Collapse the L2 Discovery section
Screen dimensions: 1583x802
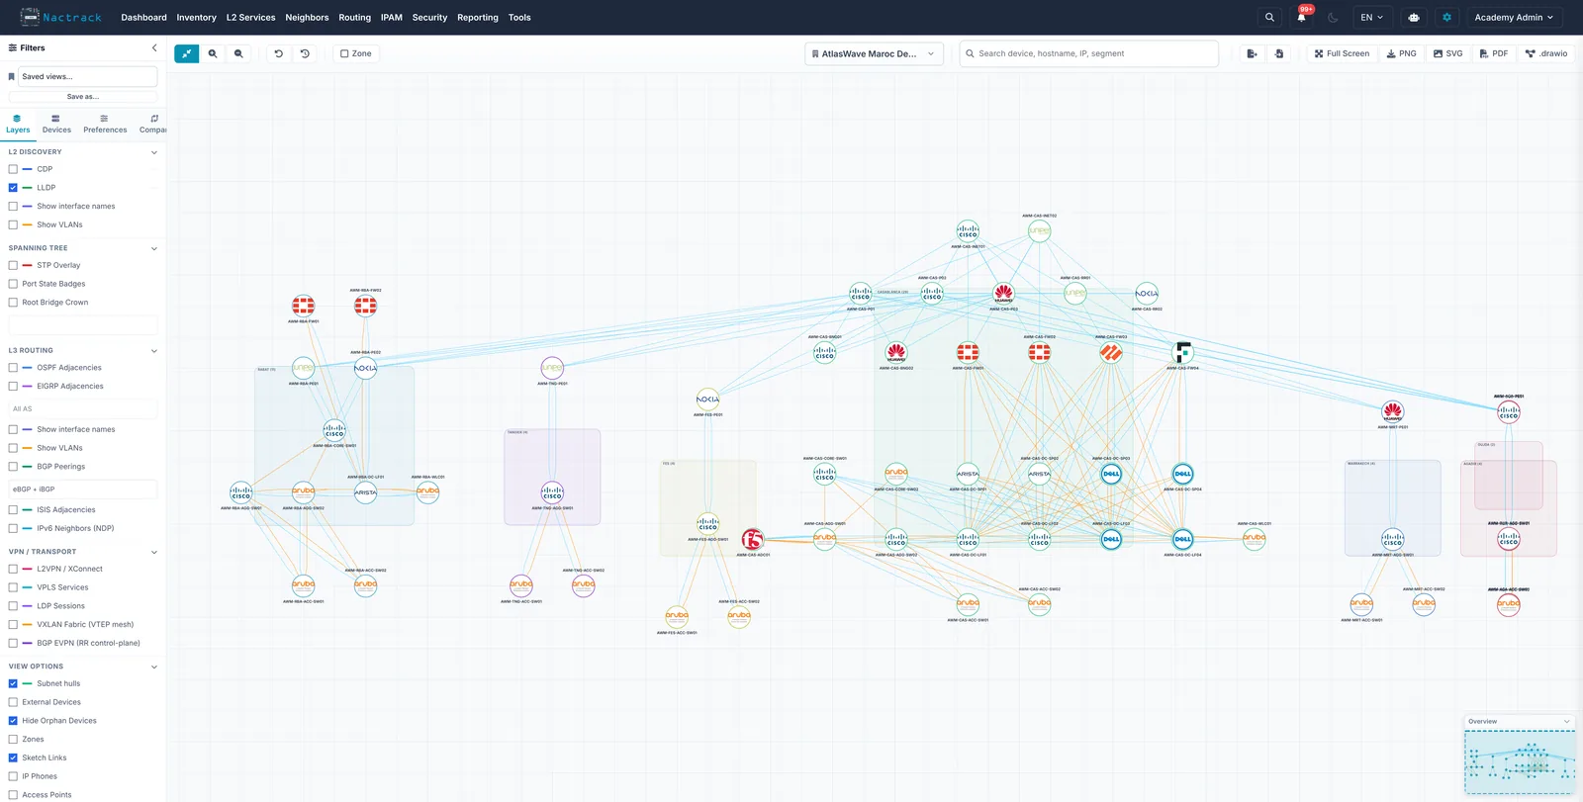point(154,152)
